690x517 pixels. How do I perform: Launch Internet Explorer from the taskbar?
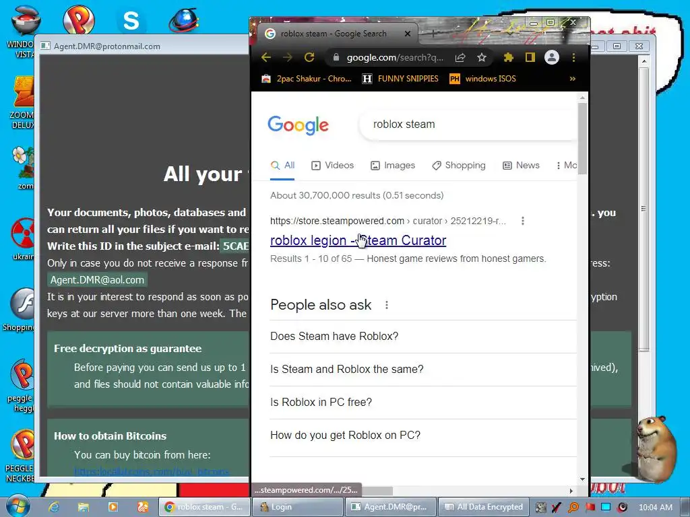[54, 507]
